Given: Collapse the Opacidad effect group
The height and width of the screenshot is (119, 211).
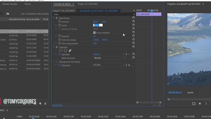Looking at the screenshot, I should point(54,47).
